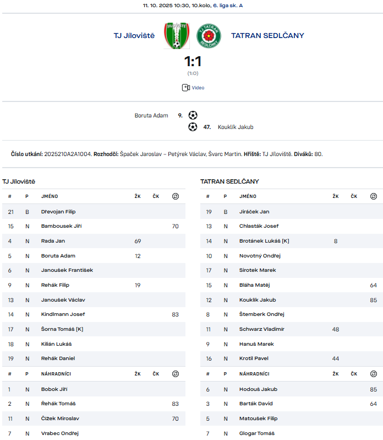This screenshot has height=440, width=383.
Task: Click the TJ Jíloviště club logo
Action: 176,36
